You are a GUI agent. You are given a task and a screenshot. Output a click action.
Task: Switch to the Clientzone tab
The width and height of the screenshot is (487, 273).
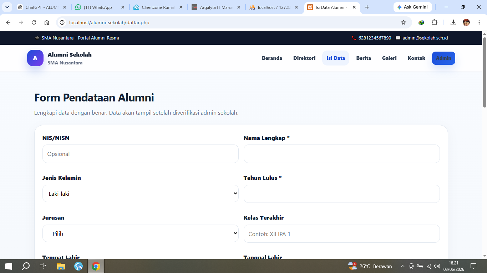(157, 7)
